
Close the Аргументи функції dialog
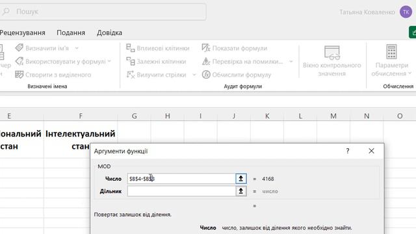[371, 151]
